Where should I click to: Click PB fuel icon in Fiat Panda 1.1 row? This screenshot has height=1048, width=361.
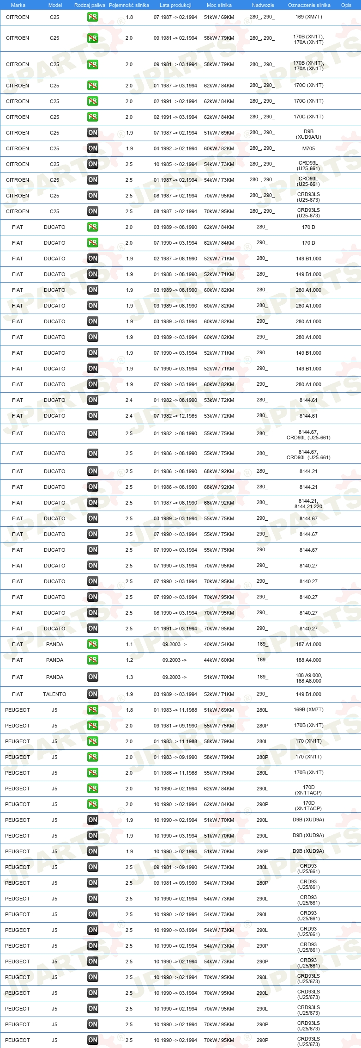pyautogui.click(x=93, y=644)
